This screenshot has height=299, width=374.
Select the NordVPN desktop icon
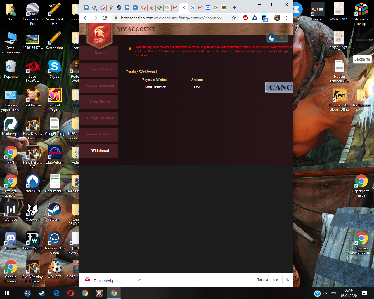pyautogui.click(x=33, y=184)
